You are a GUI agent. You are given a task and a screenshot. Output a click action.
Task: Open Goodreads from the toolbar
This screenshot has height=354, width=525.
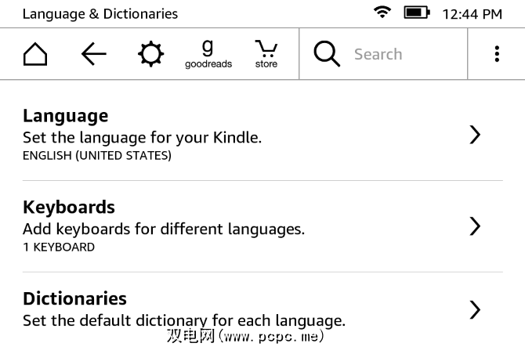click(208, 54)
